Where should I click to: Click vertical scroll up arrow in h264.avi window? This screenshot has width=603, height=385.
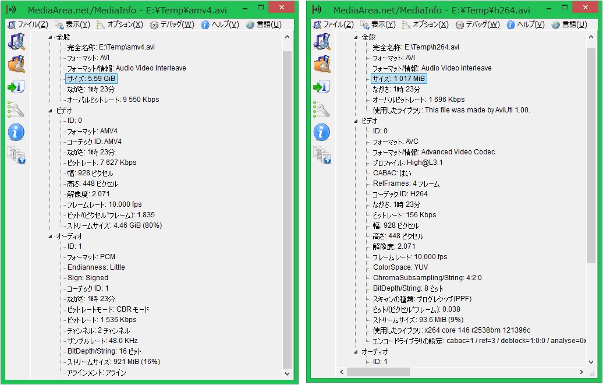pos(591,37)
